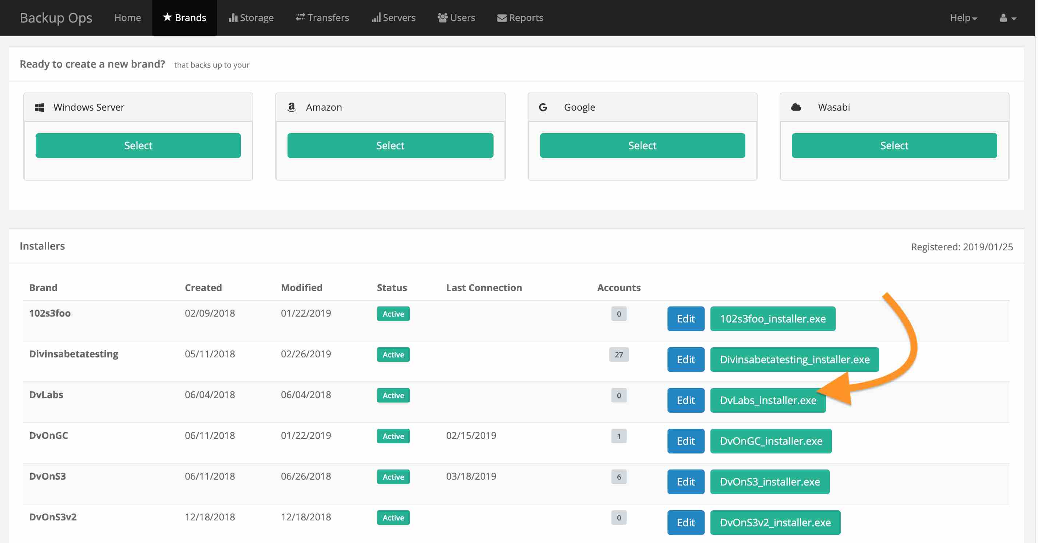This screenshot has width=1038, height=543.
Task: Open the user account dropdown
Action: pos(1007,18)
